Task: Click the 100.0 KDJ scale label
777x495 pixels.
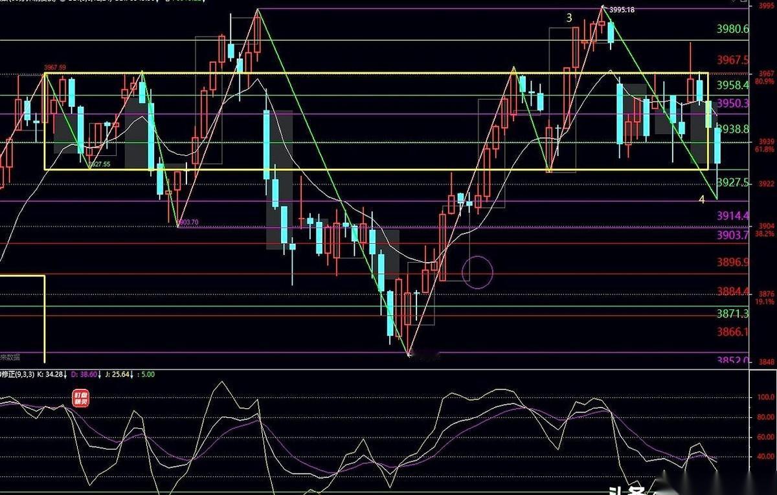Action: pyautogui.click(x=766, y=398)
